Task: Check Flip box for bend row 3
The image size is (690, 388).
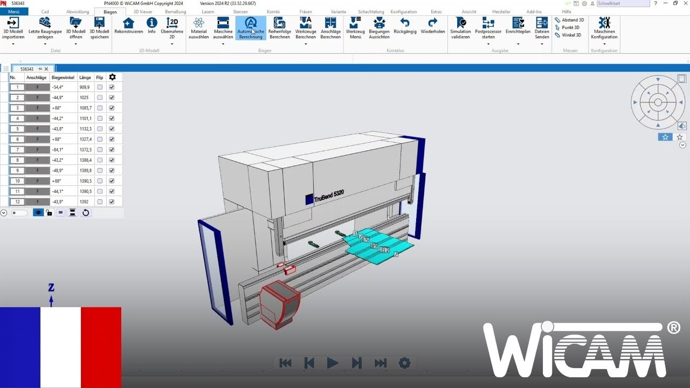Action: pos(100,108)
